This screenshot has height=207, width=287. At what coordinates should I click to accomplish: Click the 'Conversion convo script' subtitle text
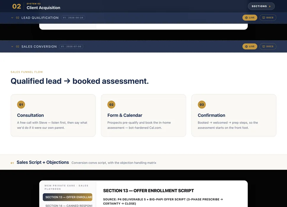[x=114, y=163]
